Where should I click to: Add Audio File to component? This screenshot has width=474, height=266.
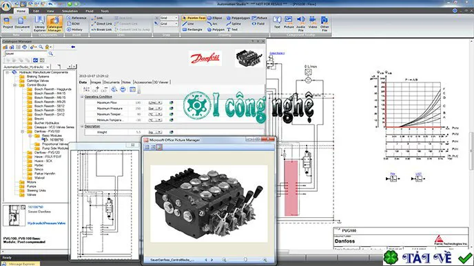(x=300, y=24)
